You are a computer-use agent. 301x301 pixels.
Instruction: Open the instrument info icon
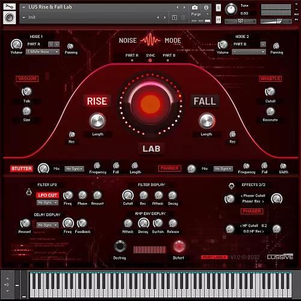(206, 8)
